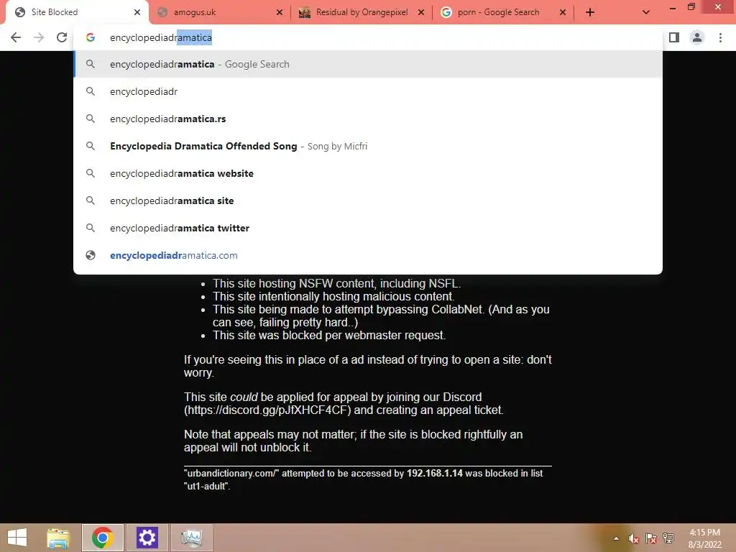This screenshot has height=552, width=736.
Task: Close the amogus.uk tab
Action: (280, 13)
